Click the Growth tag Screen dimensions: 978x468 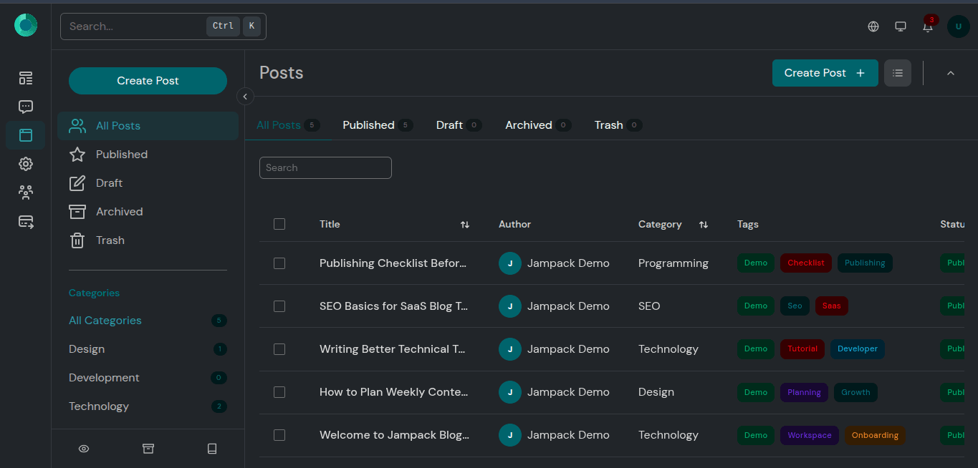[x=856, y=392]
